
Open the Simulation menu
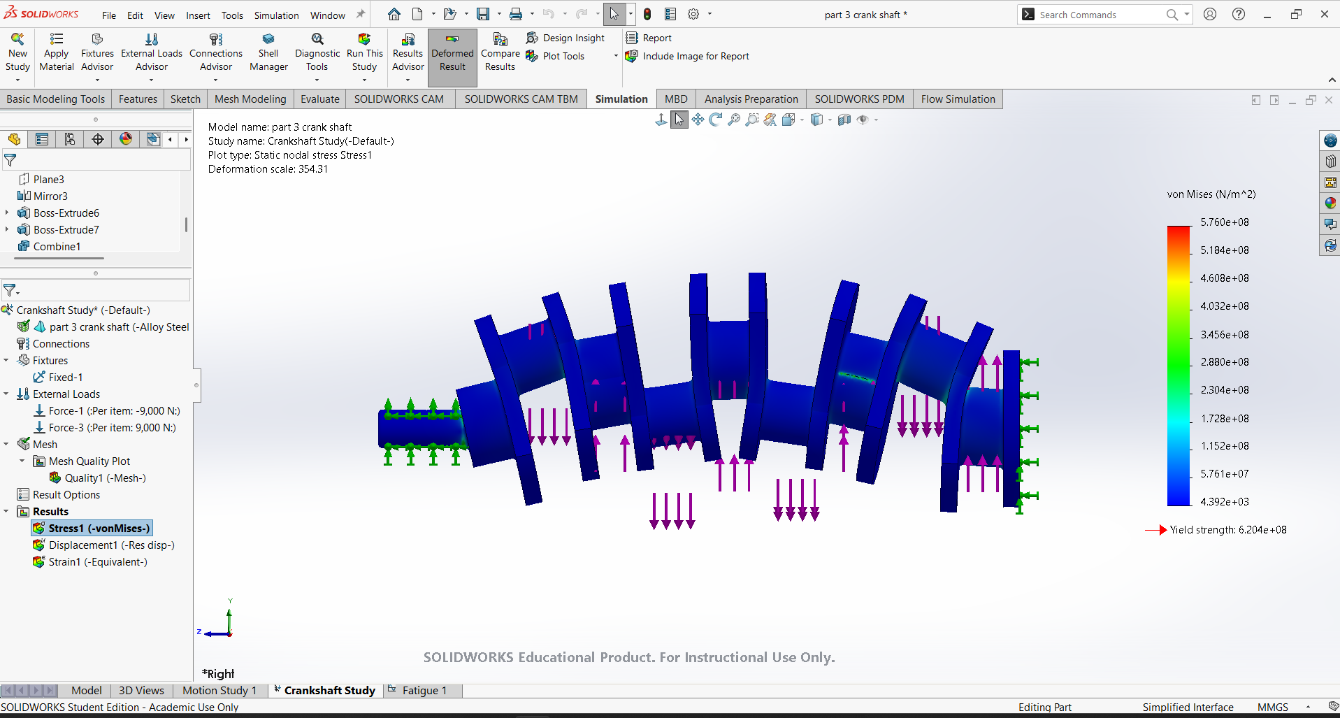click(x=276, y=15)
